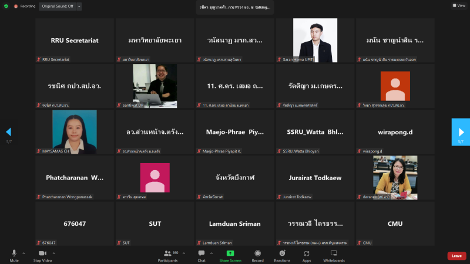This screenshot has width=470, height=264.
Task: Go to previous page of participants
Action: click(x=8, y=132)
